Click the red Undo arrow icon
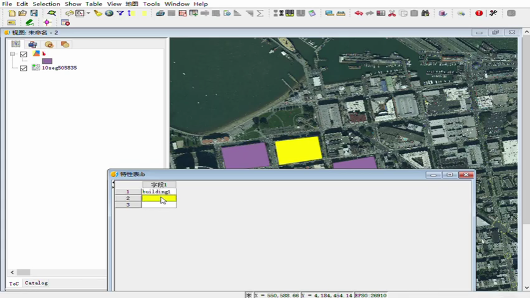530x298 pixels. coord(359,13)
